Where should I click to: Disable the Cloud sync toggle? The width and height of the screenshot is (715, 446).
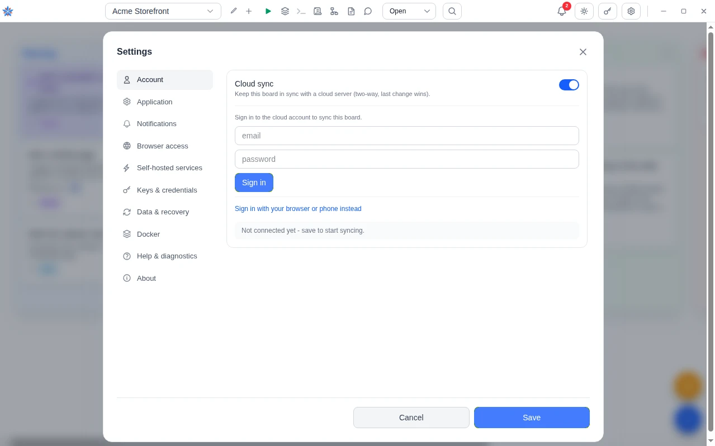pyautogui.click(x=569, y=85)
